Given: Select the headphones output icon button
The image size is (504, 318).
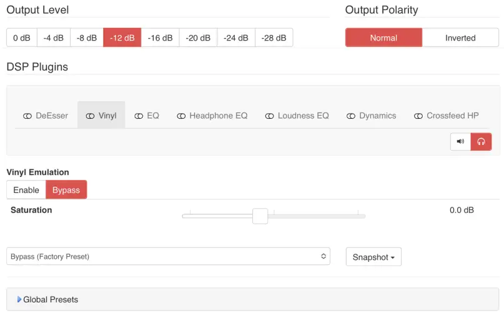Looking at the screenshot, I should pyautogui.click(x=481, y=142).
